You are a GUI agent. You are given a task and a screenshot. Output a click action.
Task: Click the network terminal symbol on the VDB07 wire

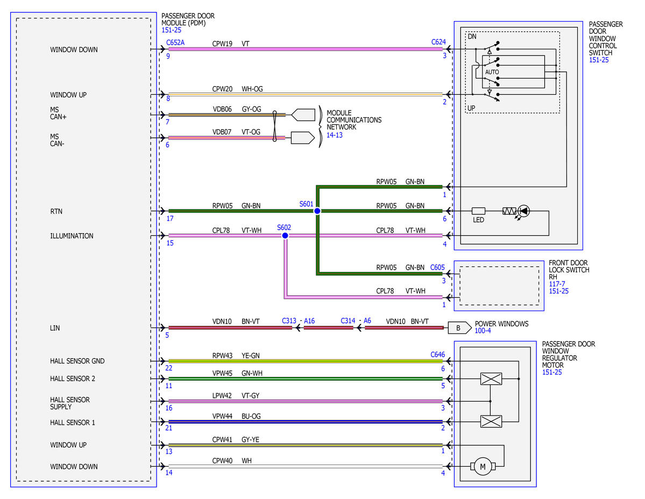click(x=303, y=138)
